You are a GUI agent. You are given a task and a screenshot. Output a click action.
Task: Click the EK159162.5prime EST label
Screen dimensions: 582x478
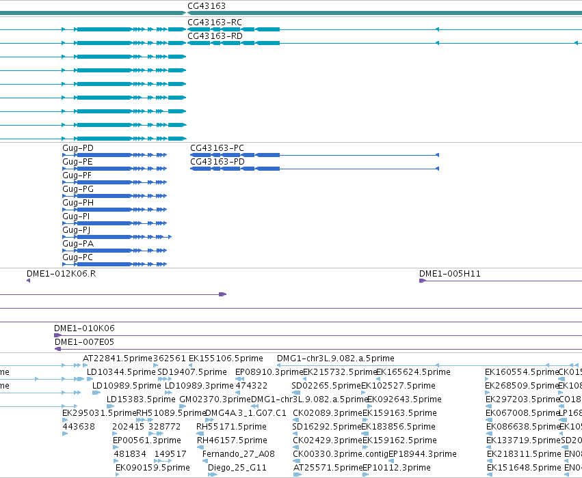400,440
